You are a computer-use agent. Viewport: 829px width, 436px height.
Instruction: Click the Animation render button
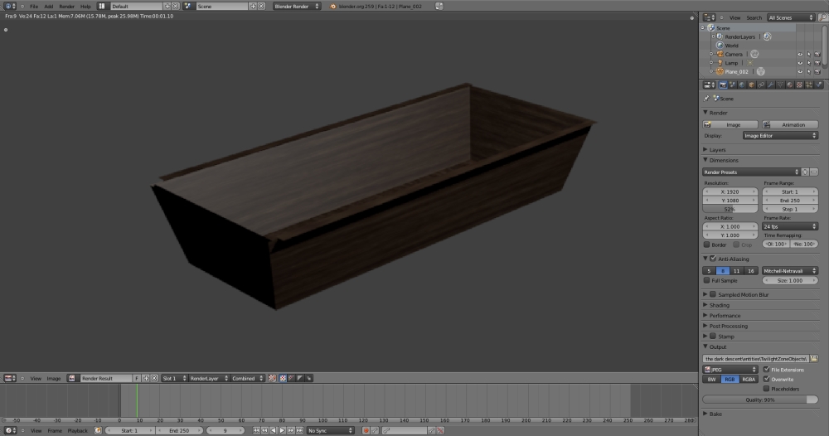tap(790, 124)
